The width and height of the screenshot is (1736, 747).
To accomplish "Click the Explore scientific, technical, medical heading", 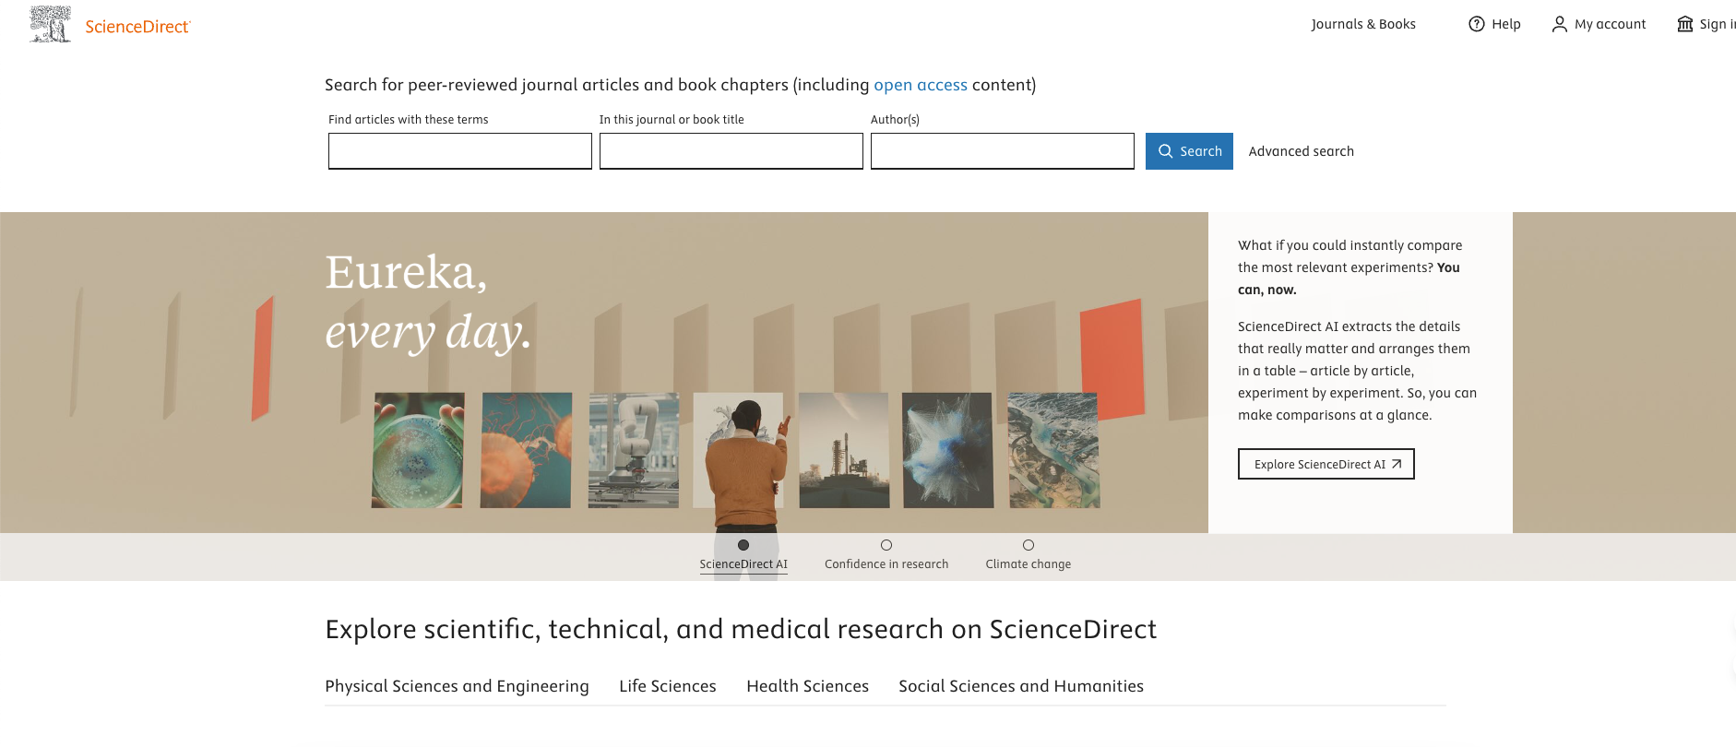I will (x=741, y=629).
